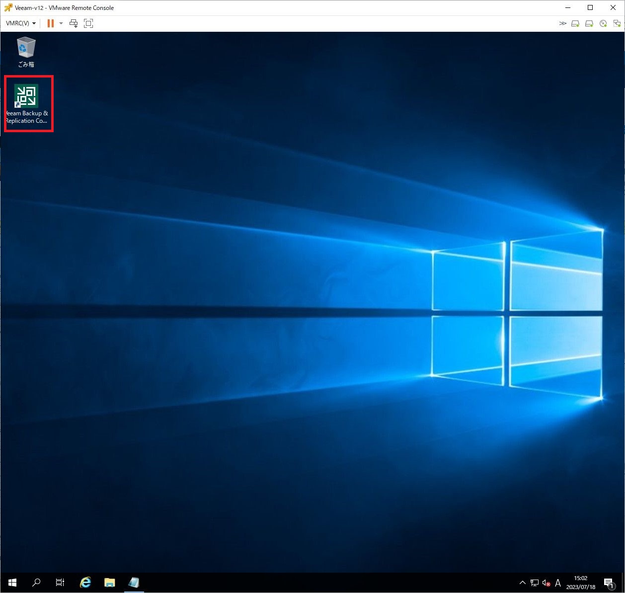Select the Veeam Backup & Replication Console shortcut
Viewport: 625px width, 593px height.
(x=26, y=104)
